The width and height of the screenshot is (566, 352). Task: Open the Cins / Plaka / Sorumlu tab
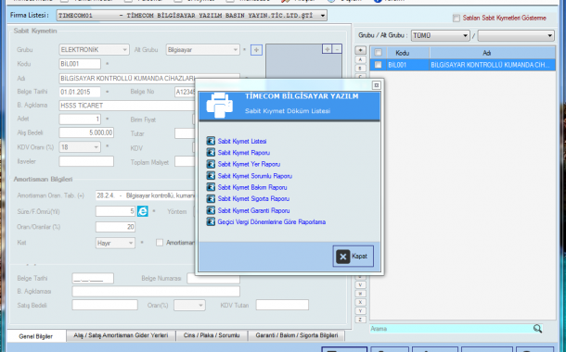click(x=212, y=335)
